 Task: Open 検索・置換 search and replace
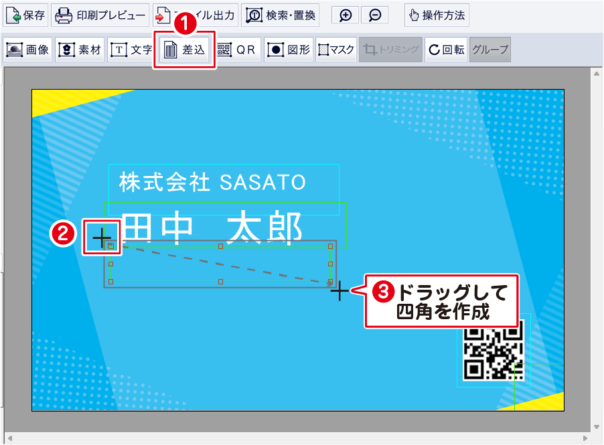281,15
